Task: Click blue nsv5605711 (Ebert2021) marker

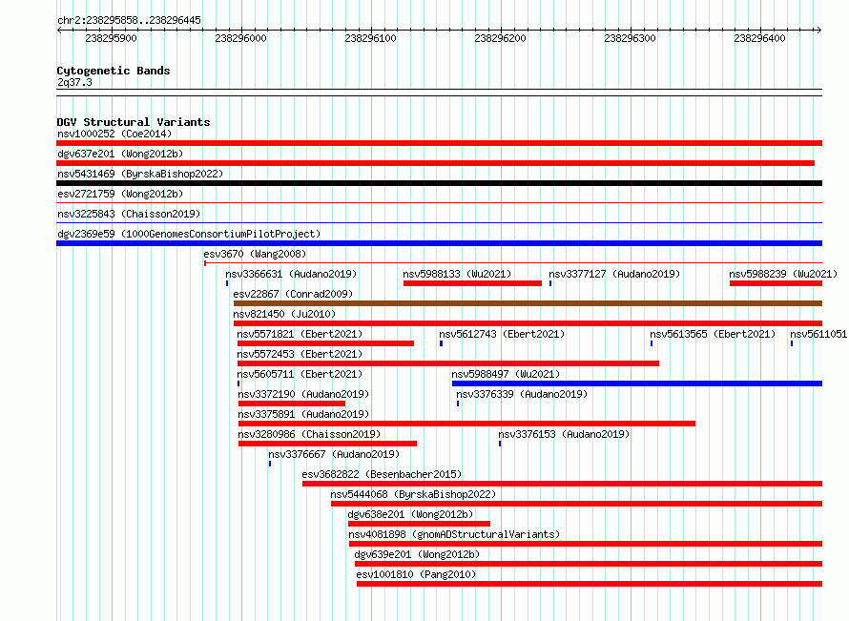Action: click(x=238, y=383)
